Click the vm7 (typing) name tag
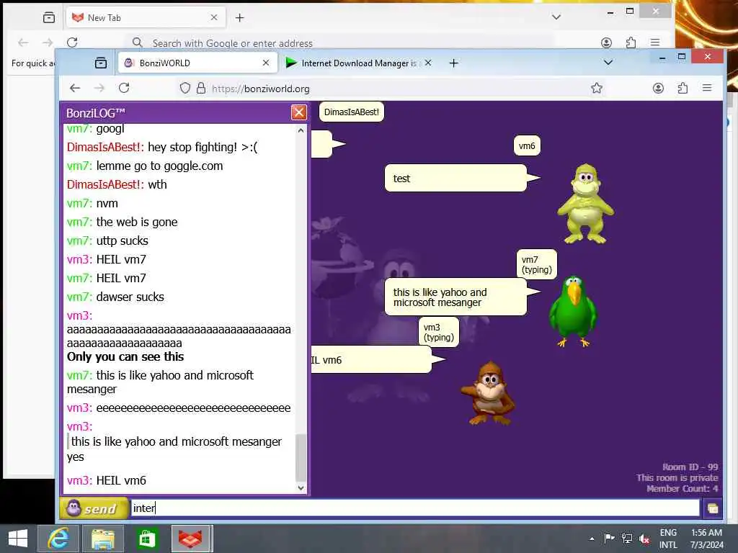Image resolution: width=738 pixels, height=553 pixels. pyautogui.click(x=536, y=264)
